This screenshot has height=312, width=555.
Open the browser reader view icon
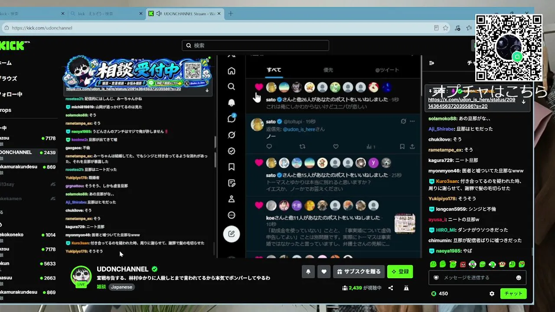436,28
